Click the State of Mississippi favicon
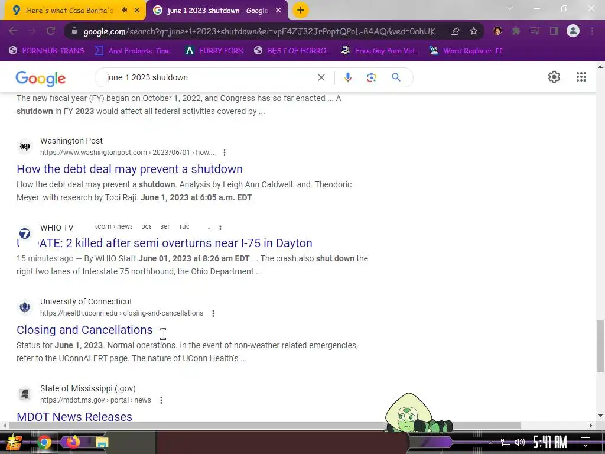 (x=25, y=394)
